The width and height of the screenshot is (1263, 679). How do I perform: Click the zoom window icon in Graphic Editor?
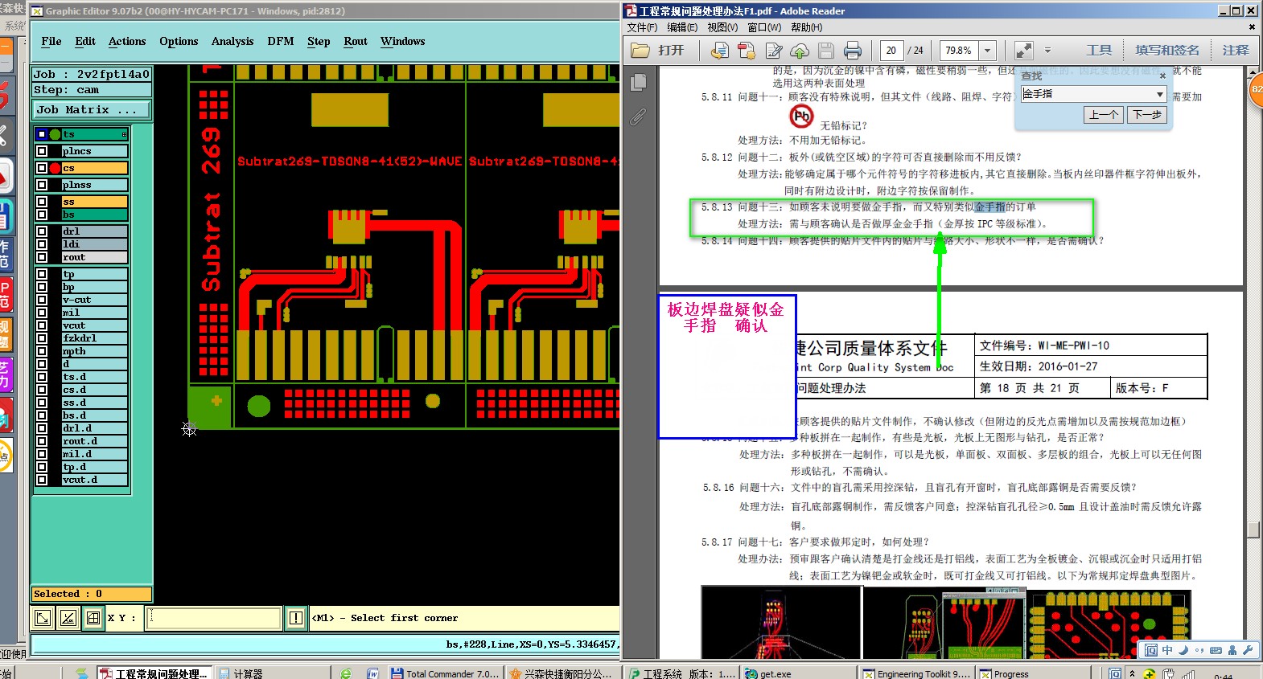pyautogui.click(x=43, y=618)
